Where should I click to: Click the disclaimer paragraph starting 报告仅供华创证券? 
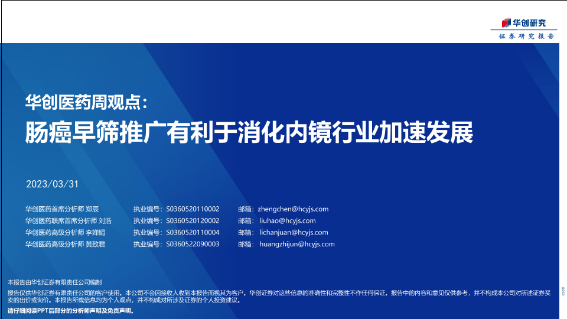pos(278,296)
